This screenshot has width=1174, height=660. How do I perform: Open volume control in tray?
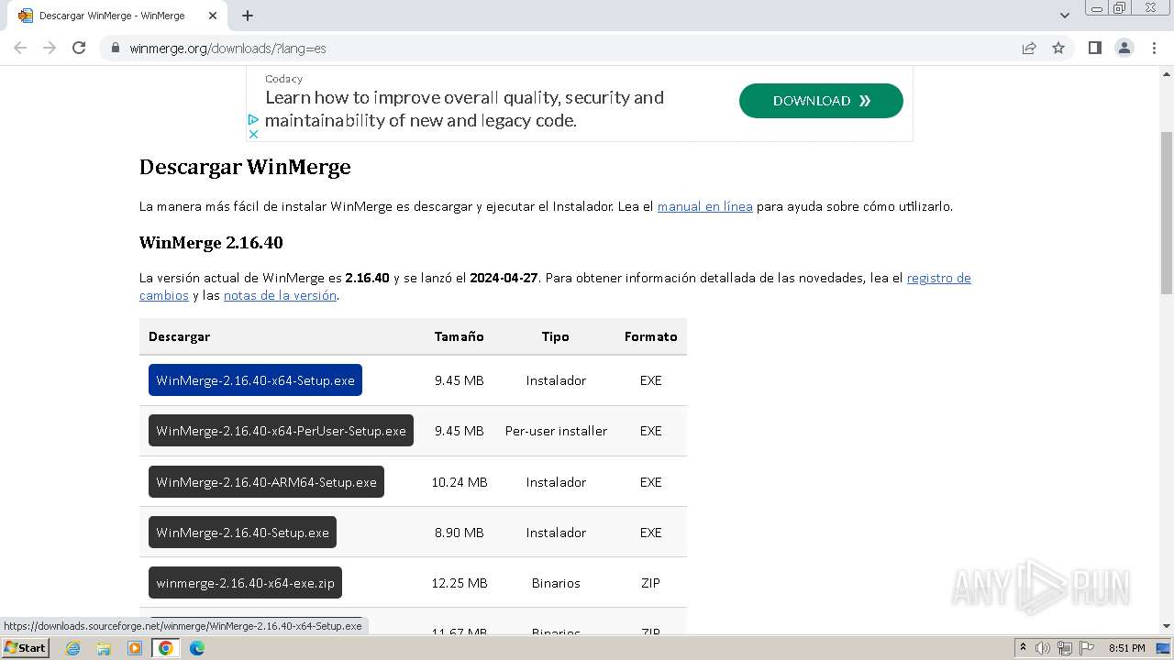tap(1043, 648)
